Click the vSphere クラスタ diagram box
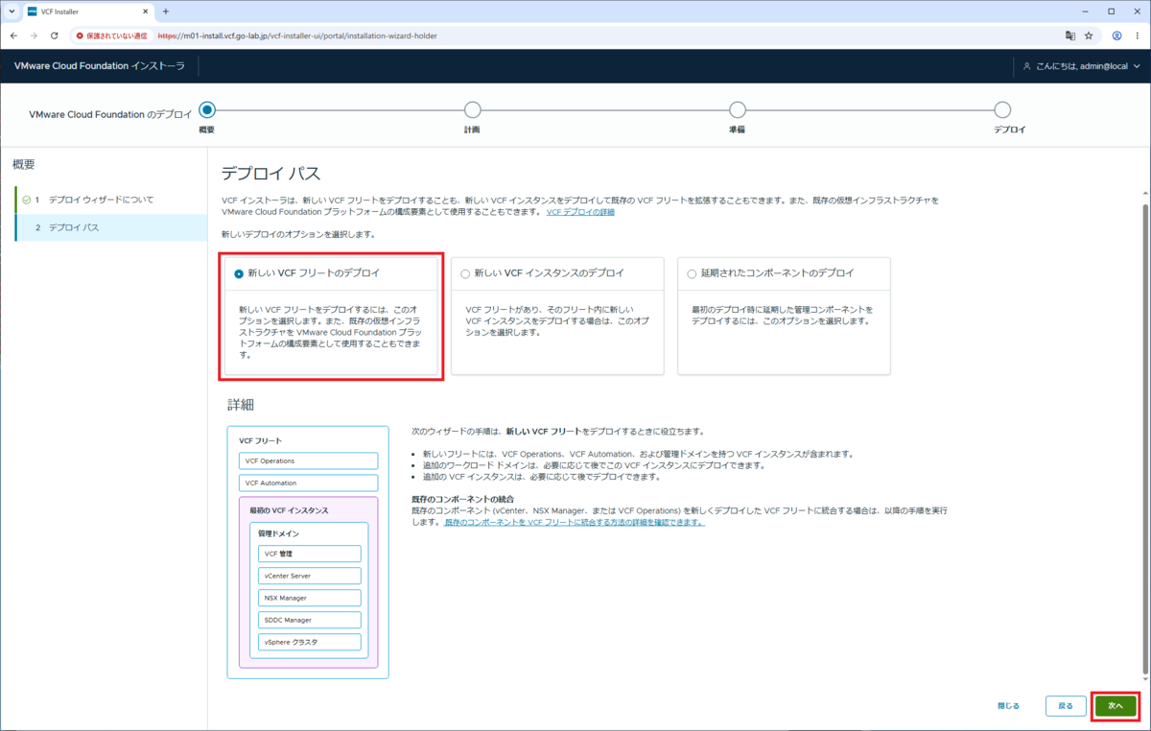 click(x=309, y=642)
